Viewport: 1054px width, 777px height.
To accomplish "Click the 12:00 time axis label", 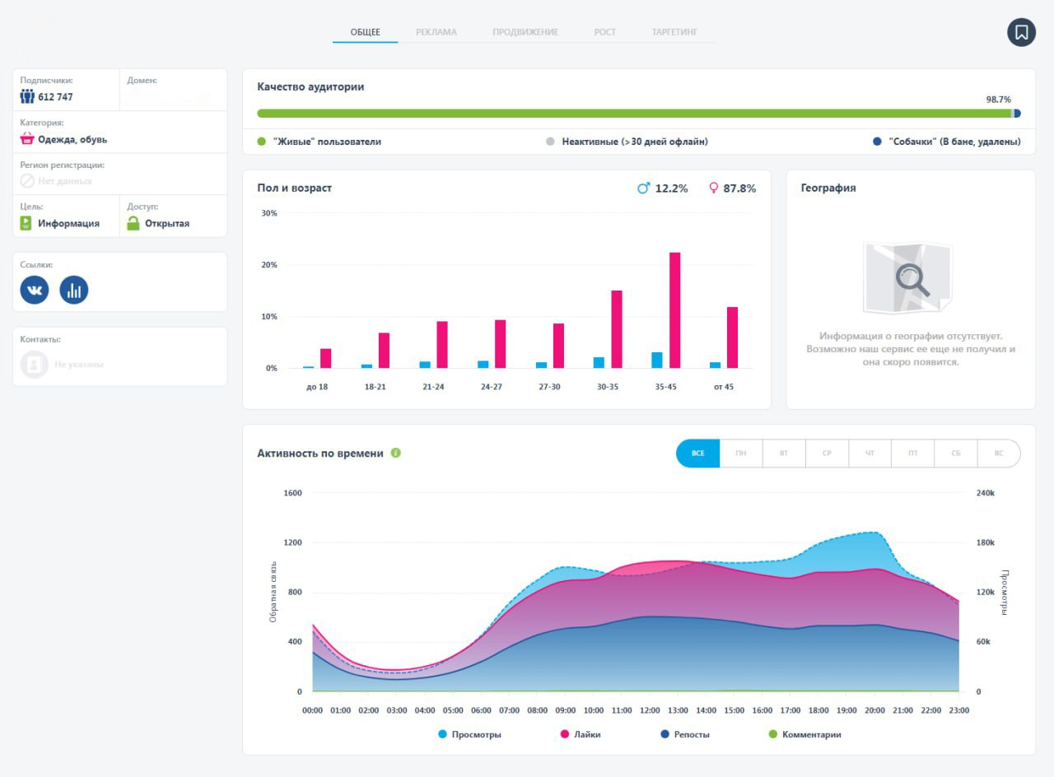I will click(651, 710).
